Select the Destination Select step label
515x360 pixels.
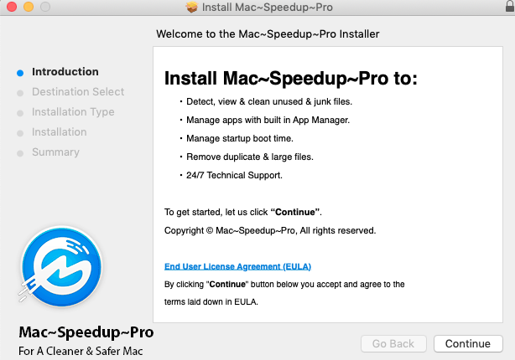[x=78, y=92]
